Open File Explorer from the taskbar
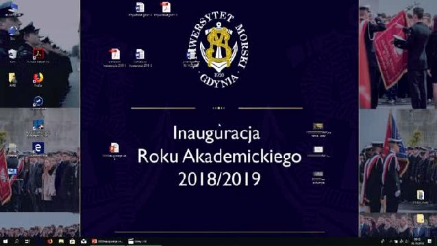This screenshot has height=246, width=437. (61, 241)
